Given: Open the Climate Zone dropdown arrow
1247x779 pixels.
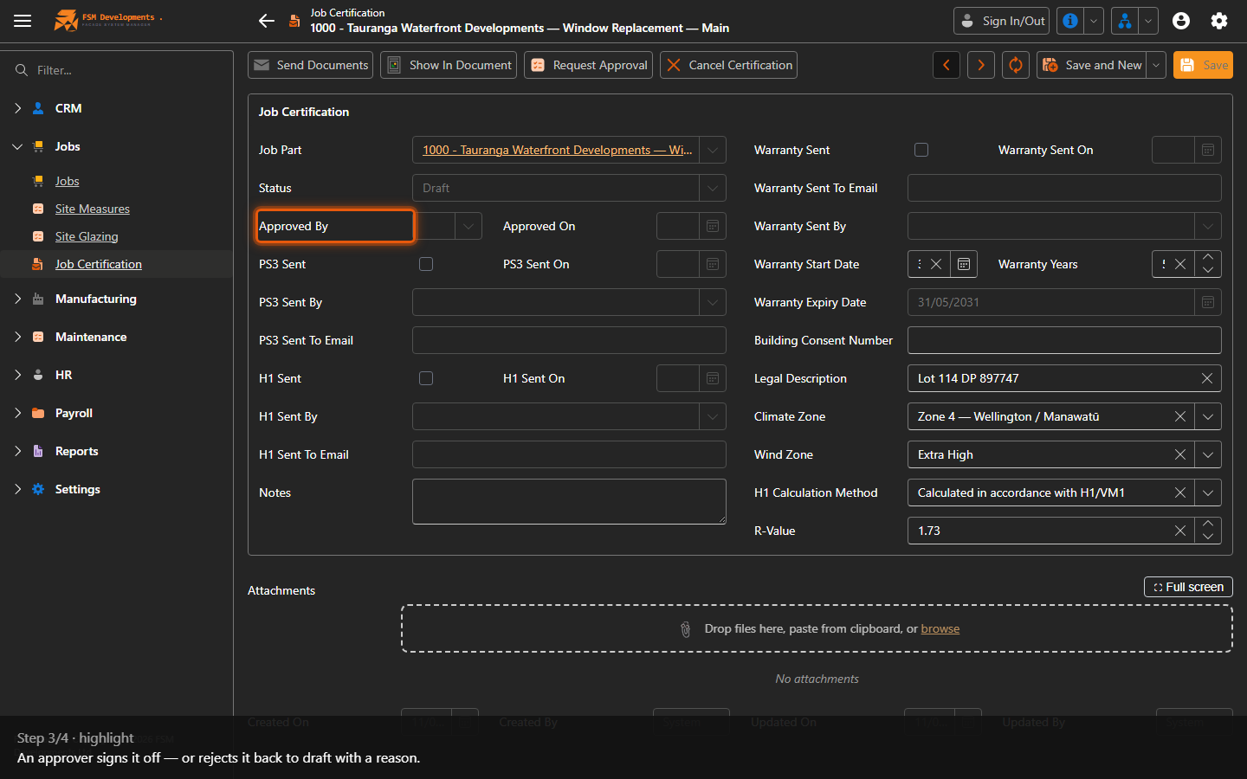Looking at the screenshot, I should pyautogui.click(x=1208, y=416).
